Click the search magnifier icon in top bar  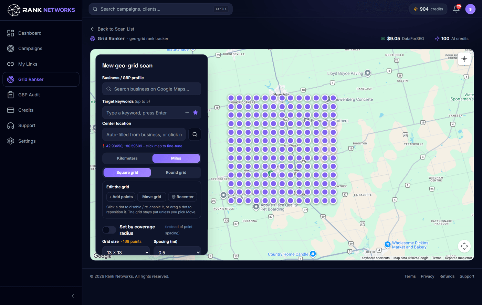pos(95,9)
